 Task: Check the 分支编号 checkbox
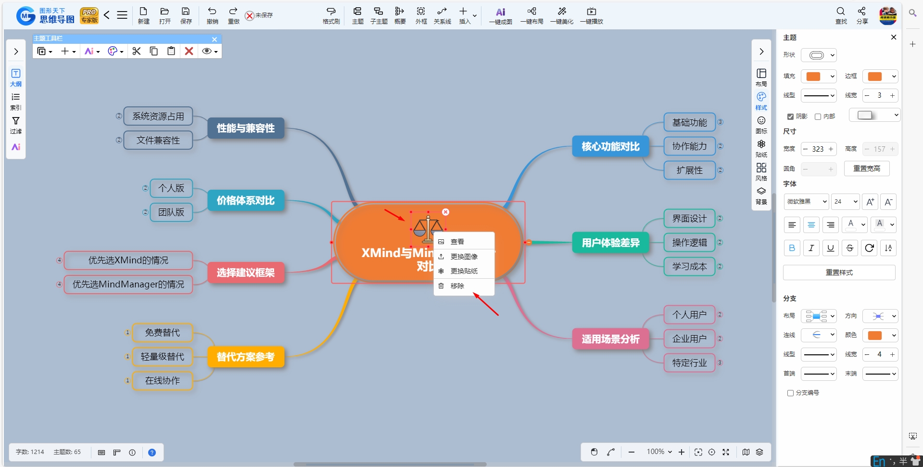[790, 393]
